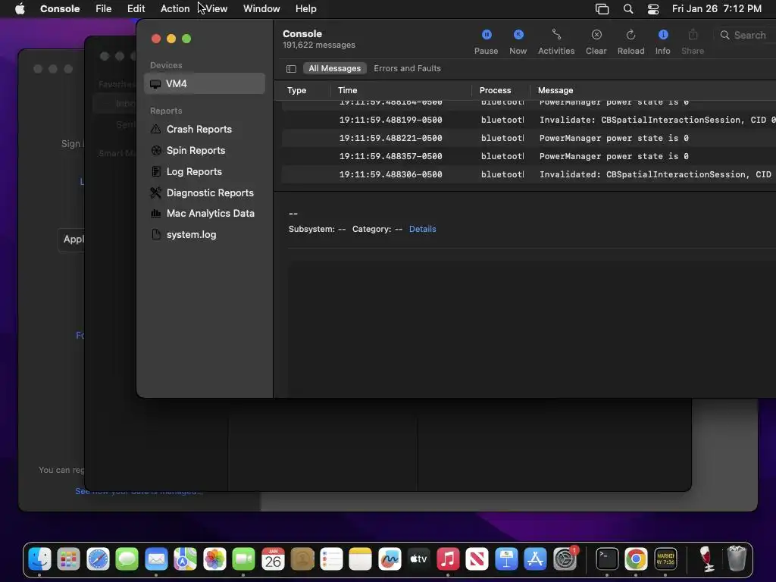Open Spotlight search in menu bar
The image size is (776, 582).
click(628, 8)
